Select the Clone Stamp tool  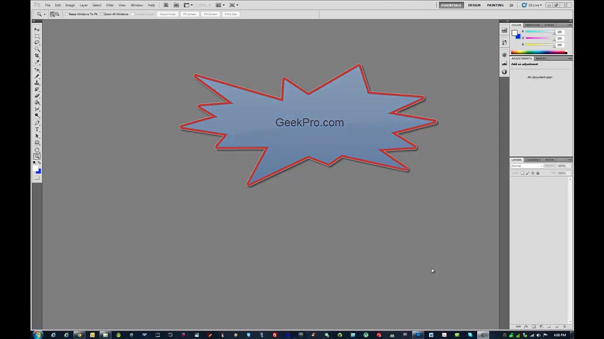pyautogui.click(x=37, y=83)
